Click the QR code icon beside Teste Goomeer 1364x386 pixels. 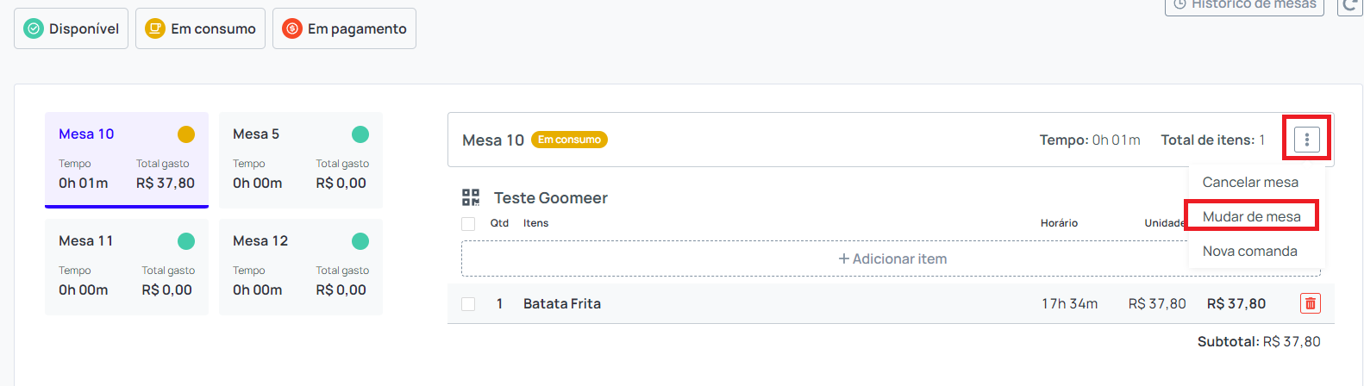coord(471,198)
